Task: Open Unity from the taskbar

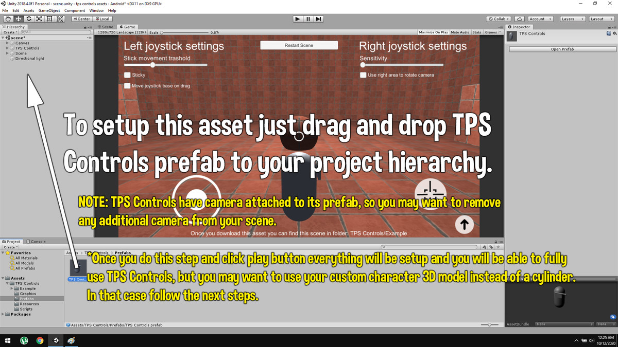Action: click(x=56, y=340)
